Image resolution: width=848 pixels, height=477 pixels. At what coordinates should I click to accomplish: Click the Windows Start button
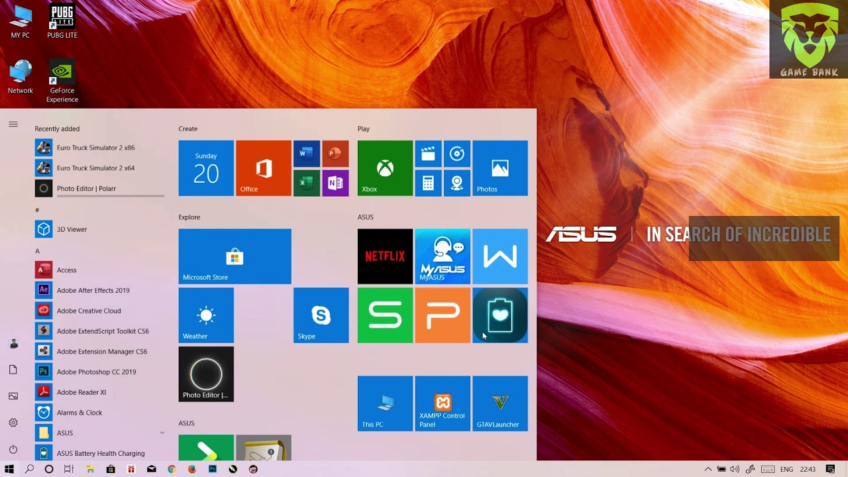(x=9, y=469)
